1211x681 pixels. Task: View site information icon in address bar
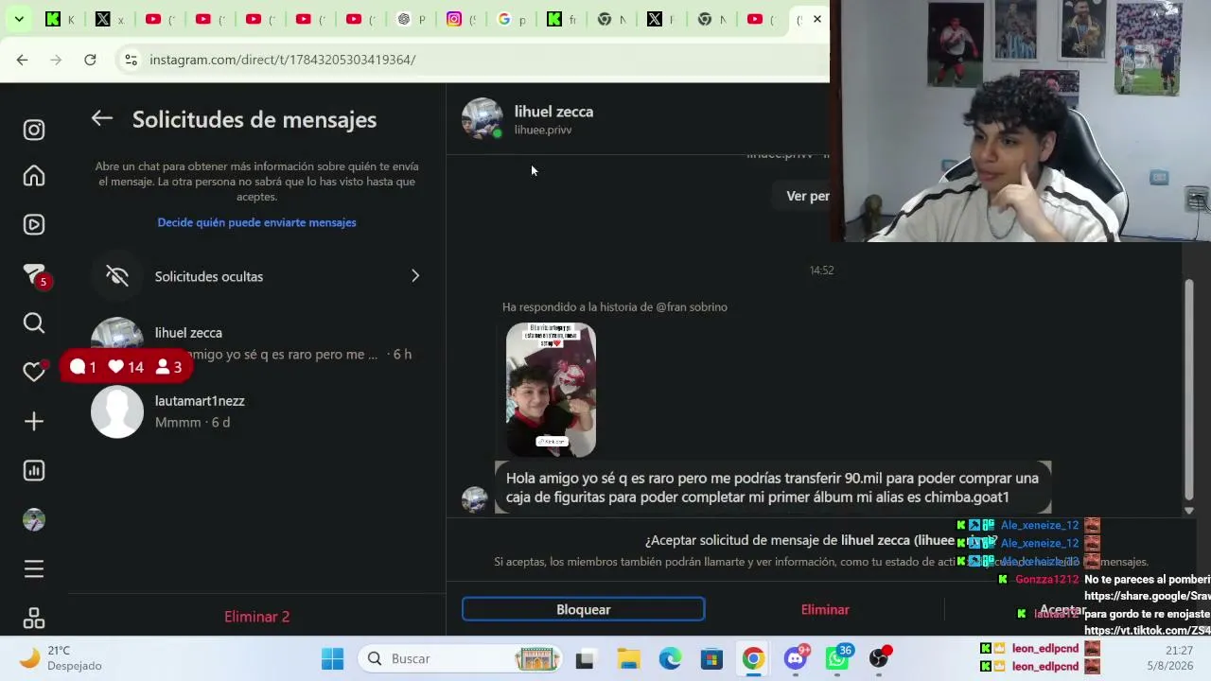click(131, 60)
